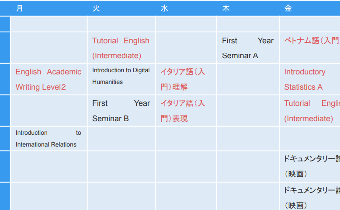Click the 水 (Wednesday) column header
This screenshot has height=210, width=340.
[164, 8]
